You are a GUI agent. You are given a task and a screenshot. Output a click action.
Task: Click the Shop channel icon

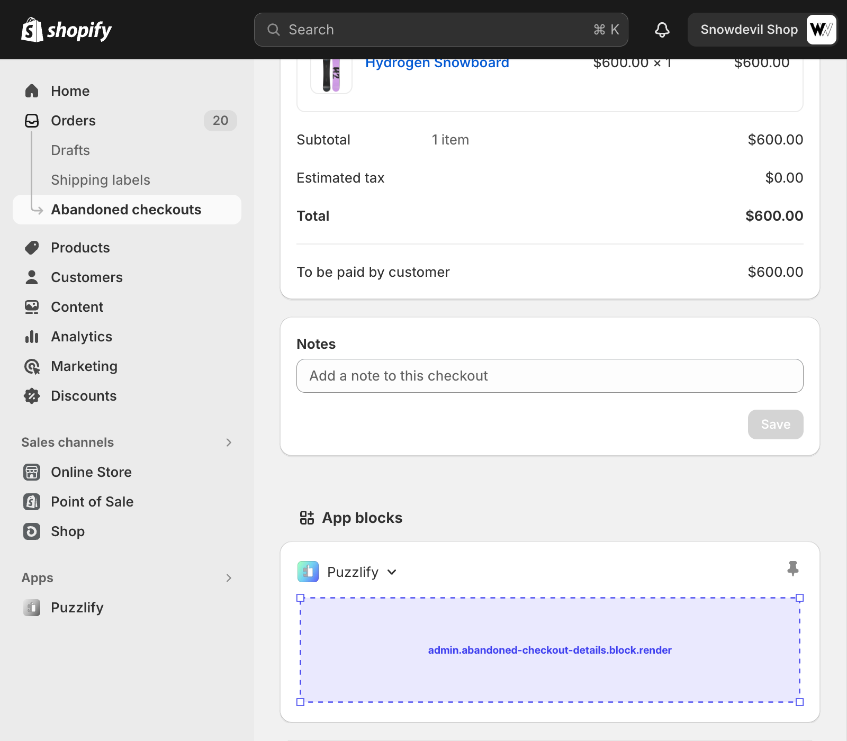pyautogui.click(x=32, y=531)
